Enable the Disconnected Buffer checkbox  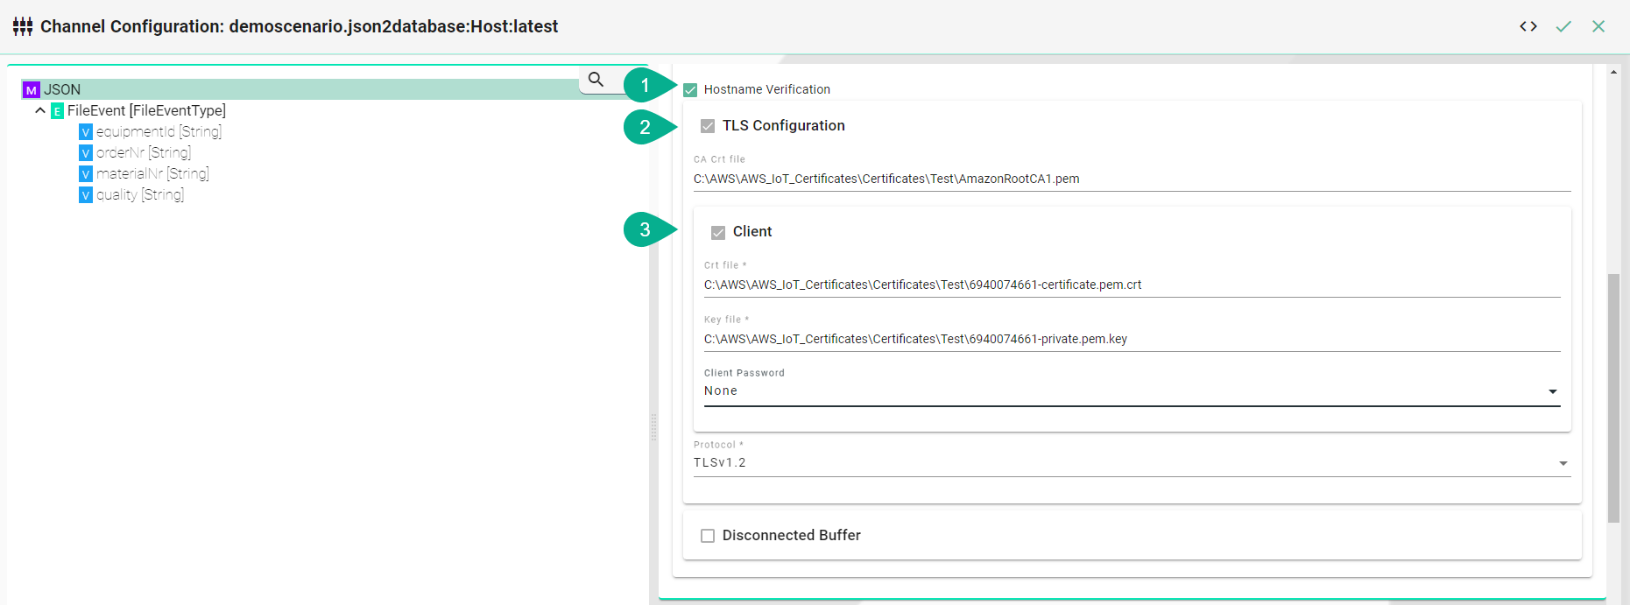pos(708,536)
